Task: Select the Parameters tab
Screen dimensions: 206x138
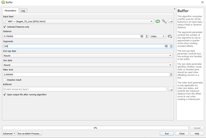Action: [11, 11]
